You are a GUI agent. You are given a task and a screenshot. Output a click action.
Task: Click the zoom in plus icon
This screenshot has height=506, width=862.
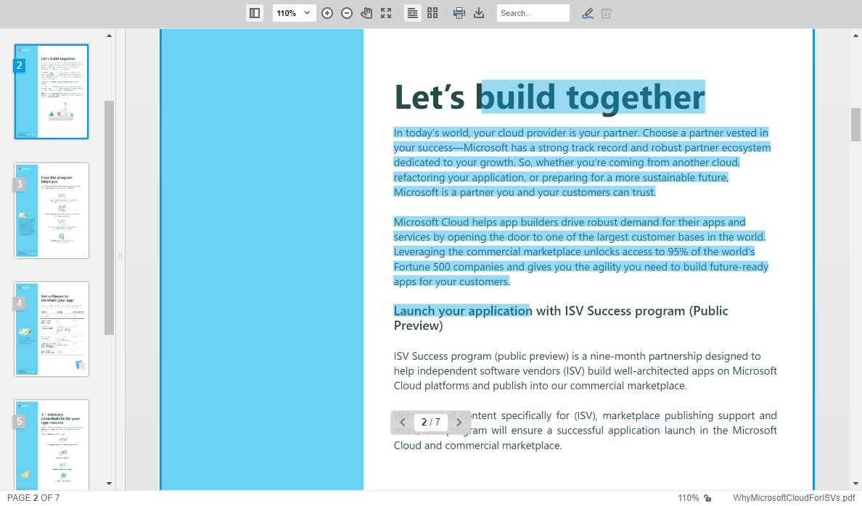[x=327, y=13]
